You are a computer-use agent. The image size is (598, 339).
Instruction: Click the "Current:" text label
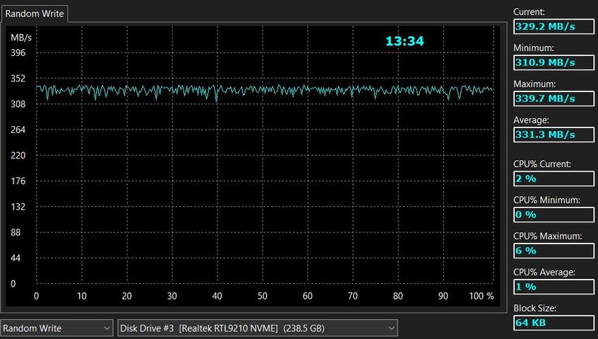pos(529,12)
